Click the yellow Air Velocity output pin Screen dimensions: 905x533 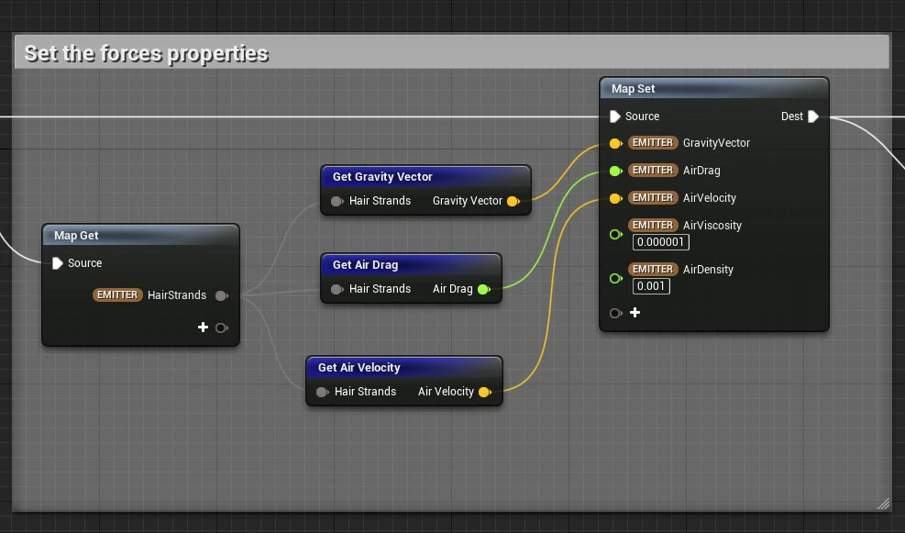pyautogui.click(x=485, y=392)
